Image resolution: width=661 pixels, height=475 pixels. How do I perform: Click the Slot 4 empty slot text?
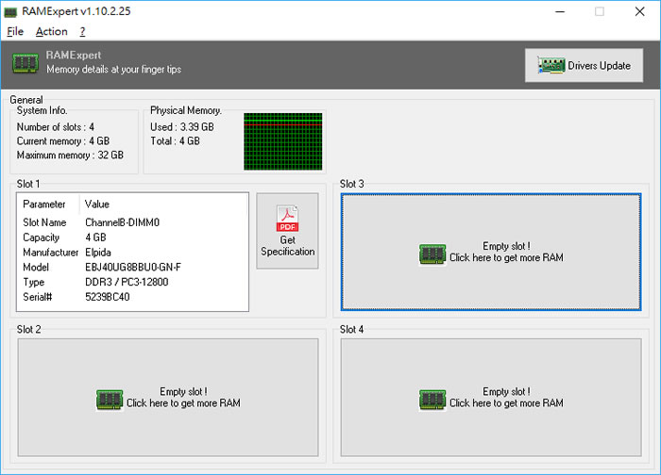click(506, 398)
